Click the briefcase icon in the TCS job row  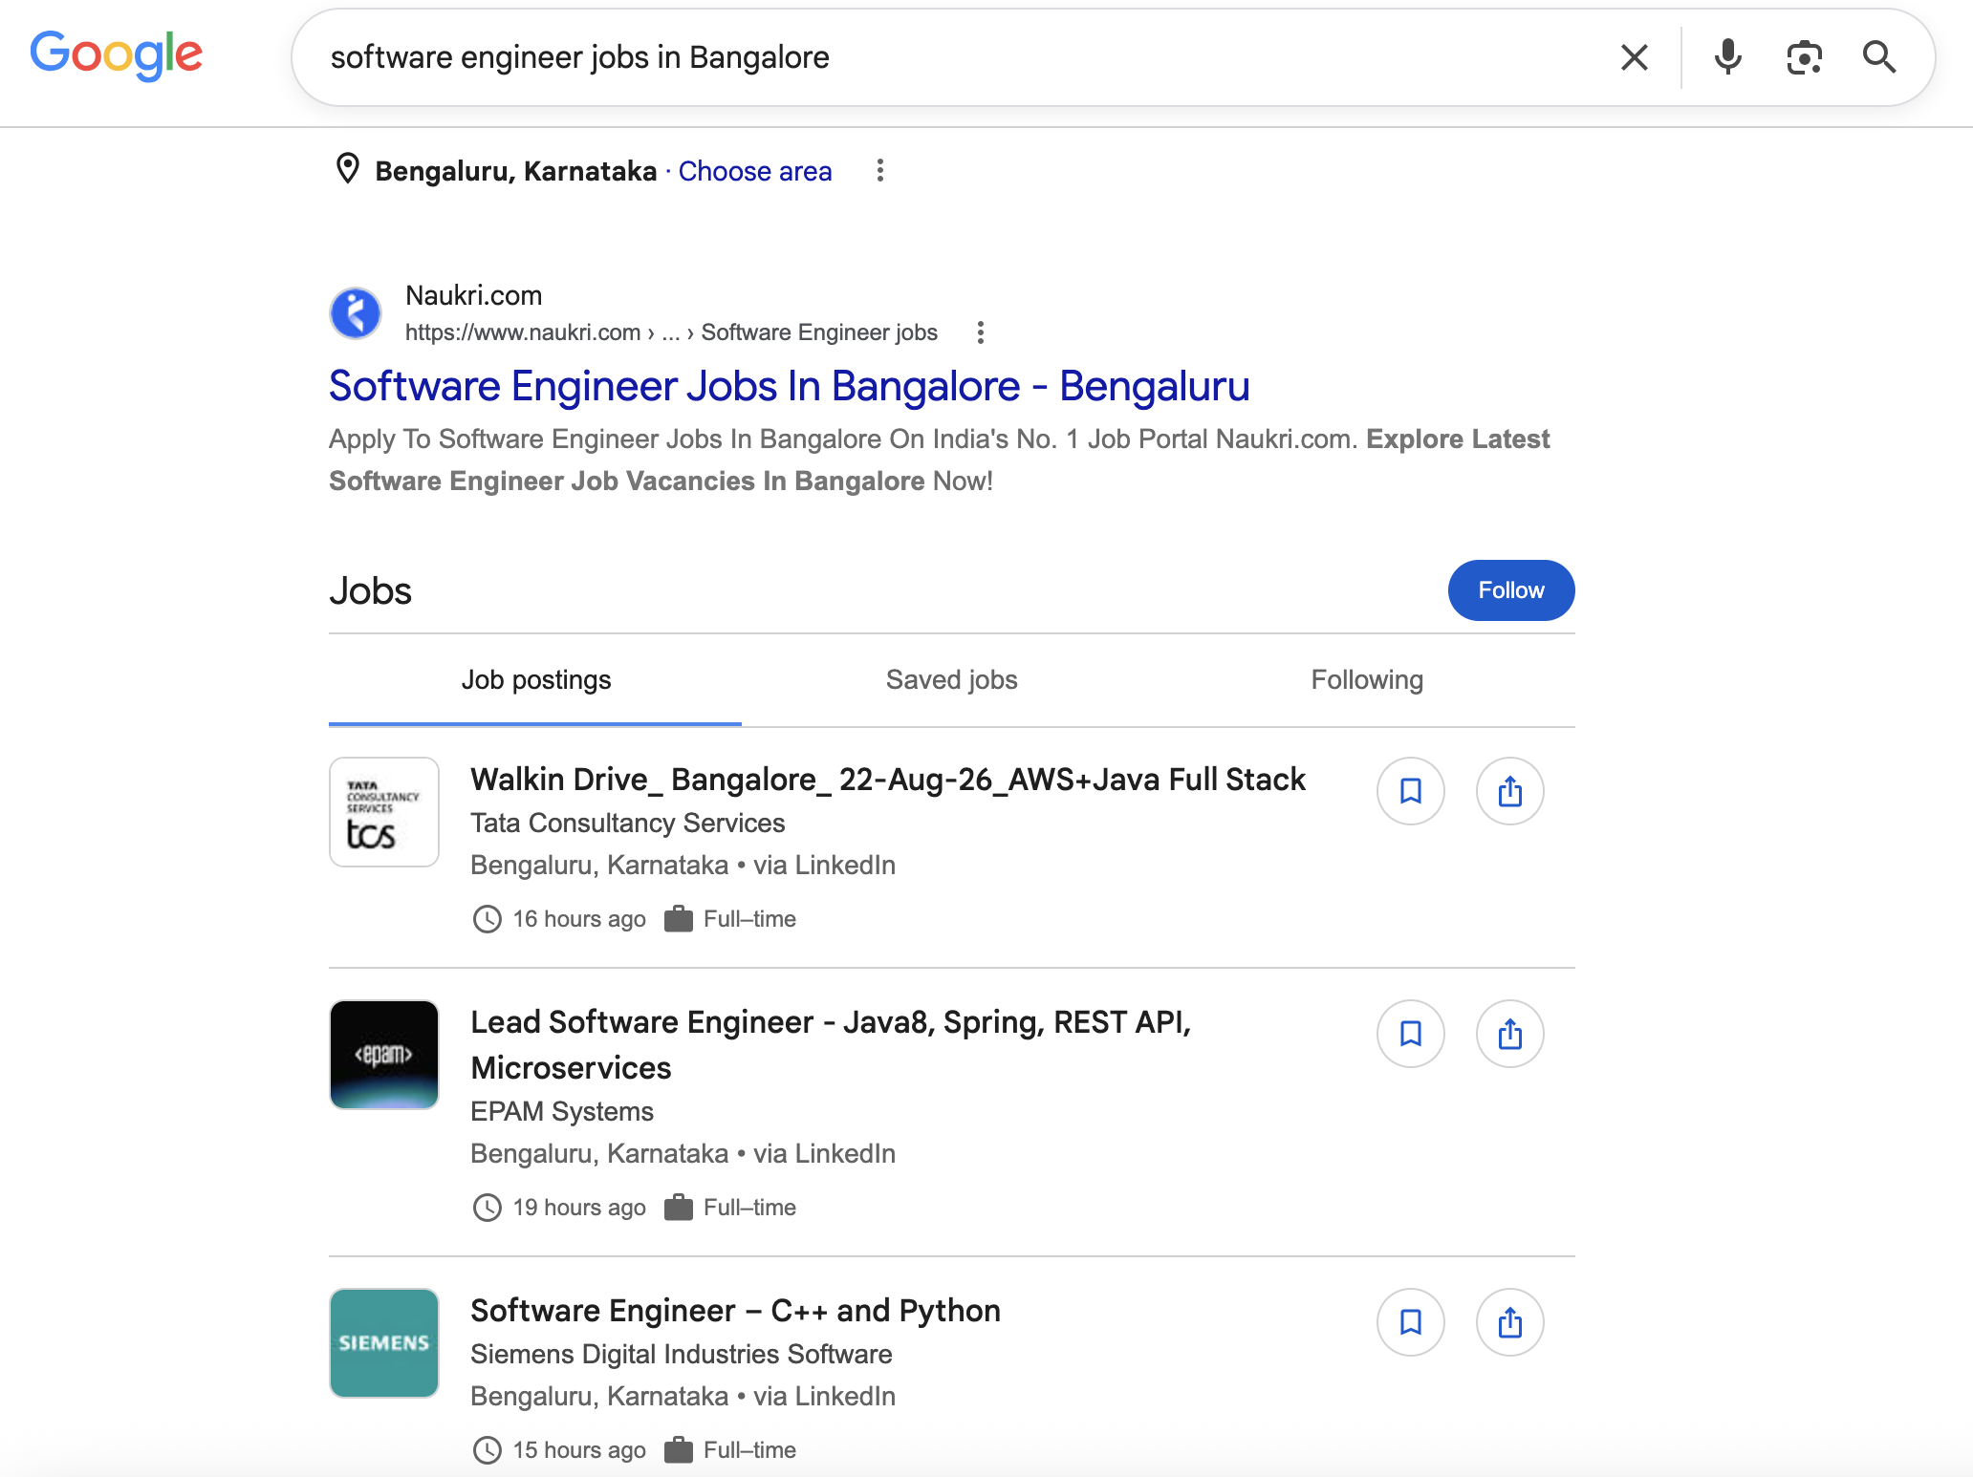679,919
